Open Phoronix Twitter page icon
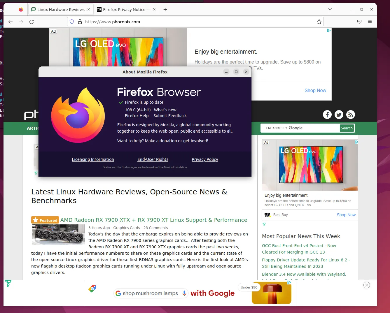390x313 pixels. point(339,115)
